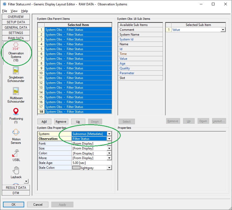Click the Add button

(44, 121)
